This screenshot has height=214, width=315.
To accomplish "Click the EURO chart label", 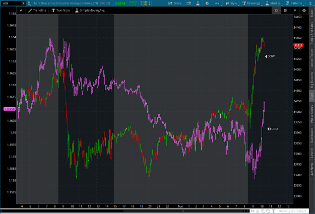I will (273, 129).
